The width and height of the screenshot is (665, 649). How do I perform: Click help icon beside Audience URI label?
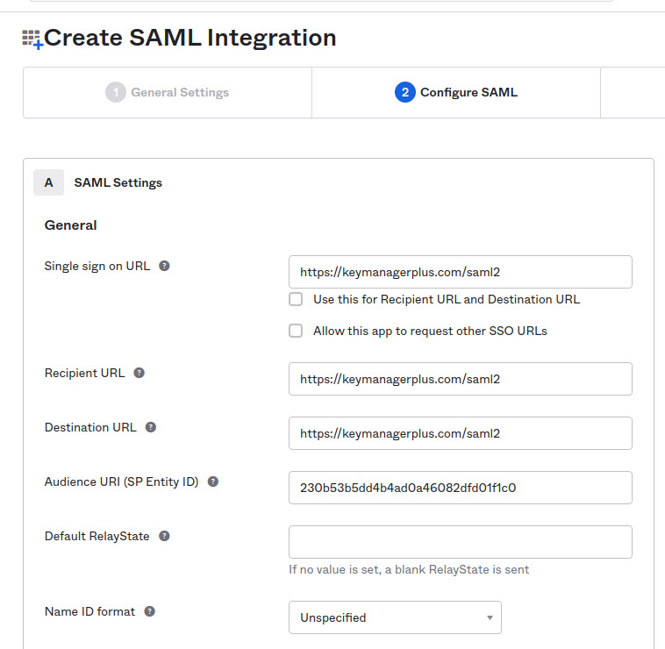(212, 481)
